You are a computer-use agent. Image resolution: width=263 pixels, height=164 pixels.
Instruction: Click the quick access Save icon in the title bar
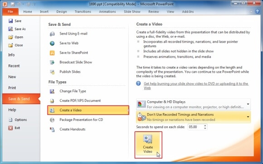pyautogui.click(x=13, y=4)
